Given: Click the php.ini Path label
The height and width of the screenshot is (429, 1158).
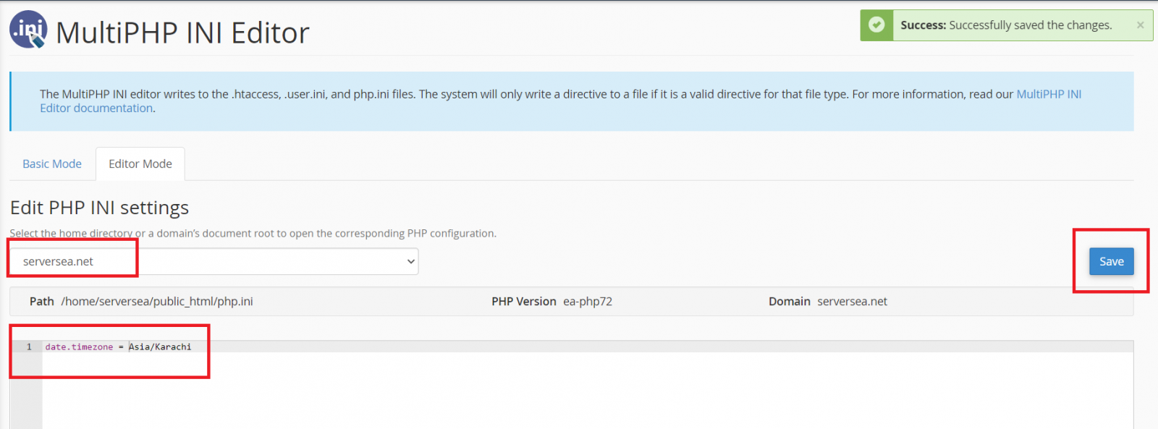Looking at the screenshot, I should 41,302.
